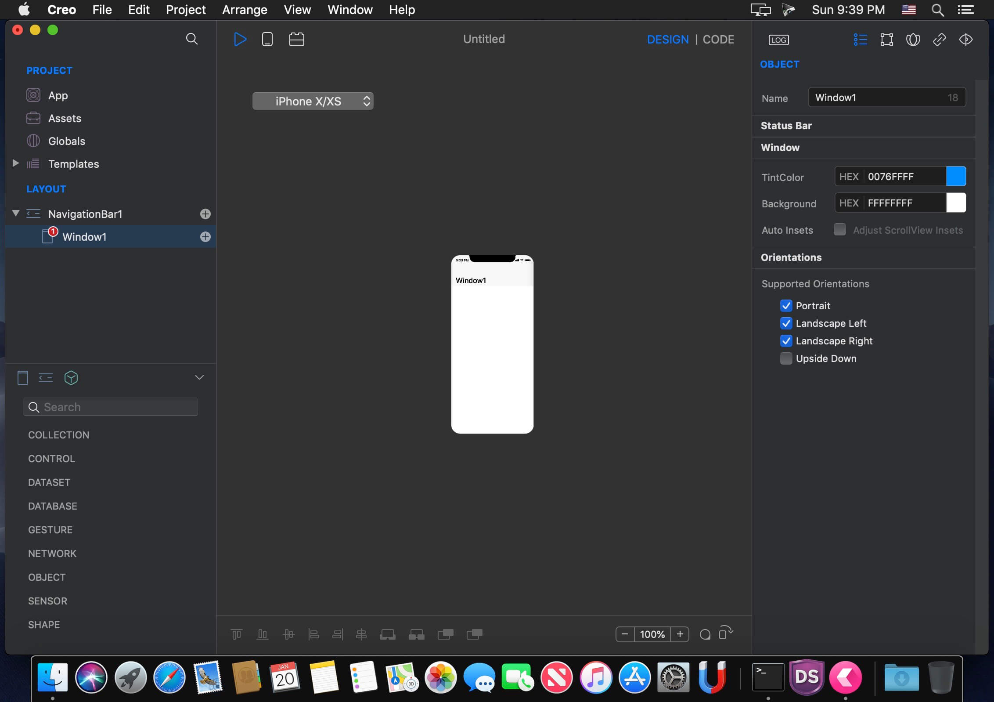This screenshot has height=702, width=994.
Task: Collapse the Orientations section
Action: click(x=791, y=257)
